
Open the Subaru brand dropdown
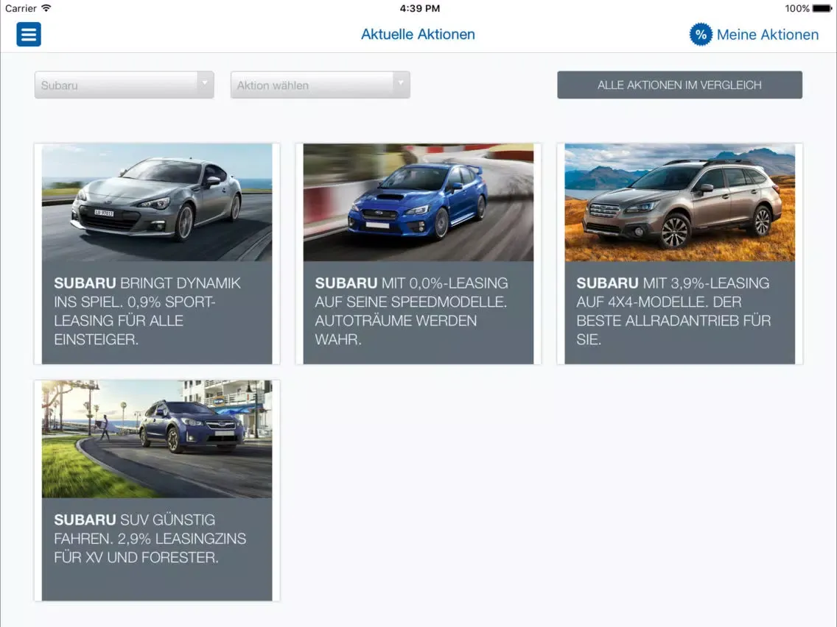(x=125, y=85)
